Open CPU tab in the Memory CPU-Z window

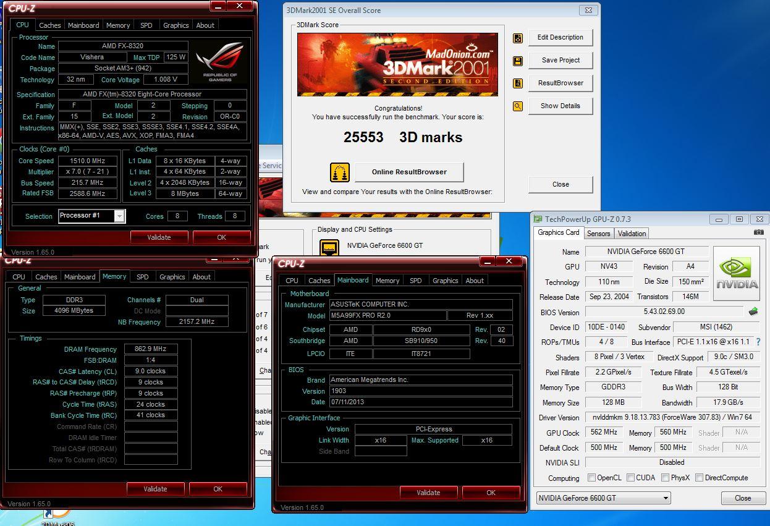point(19,277)
